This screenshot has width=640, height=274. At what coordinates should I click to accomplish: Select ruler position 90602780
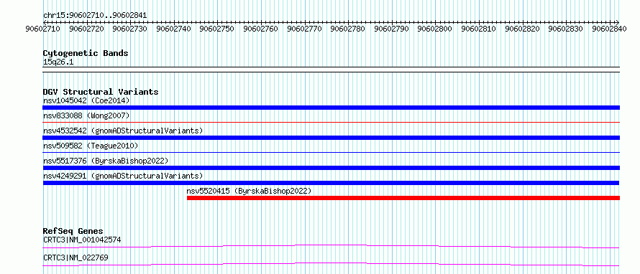coord(348,29)
